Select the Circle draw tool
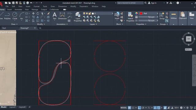 [15, 16]
